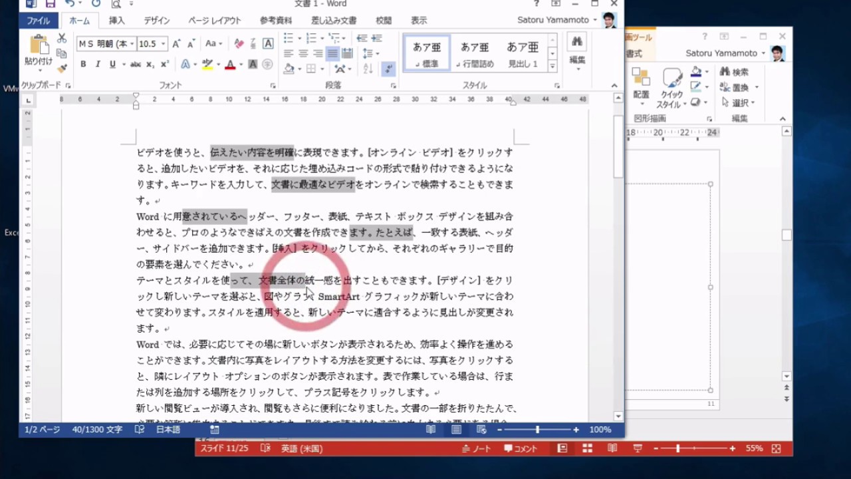Click the Cut scissors icon

coord(62,39)
